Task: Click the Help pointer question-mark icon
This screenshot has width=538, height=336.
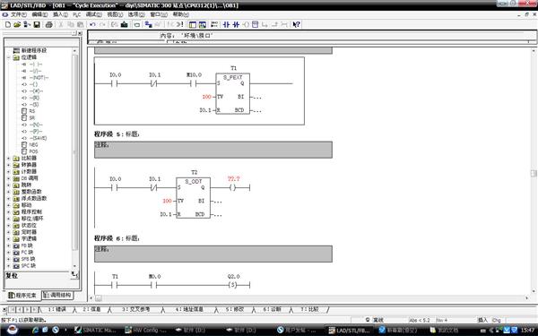Action: (296, 24)
